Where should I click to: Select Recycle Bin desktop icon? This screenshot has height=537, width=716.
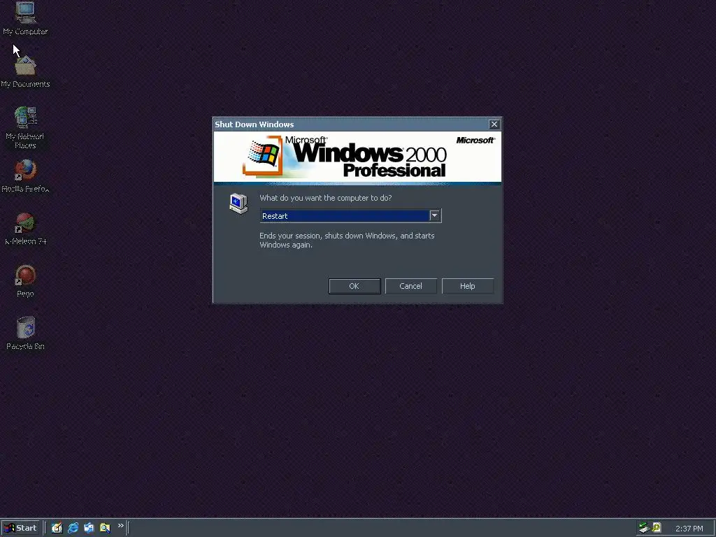[x=25, y=334]
